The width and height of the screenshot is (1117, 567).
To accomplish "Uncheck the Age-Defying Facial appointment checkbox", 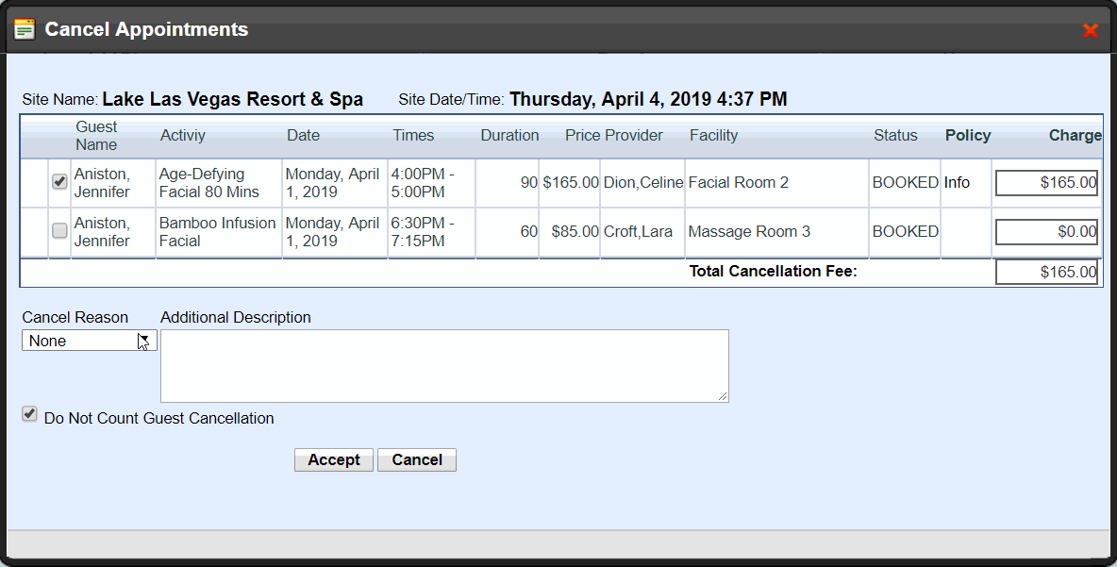I will 59,182.
